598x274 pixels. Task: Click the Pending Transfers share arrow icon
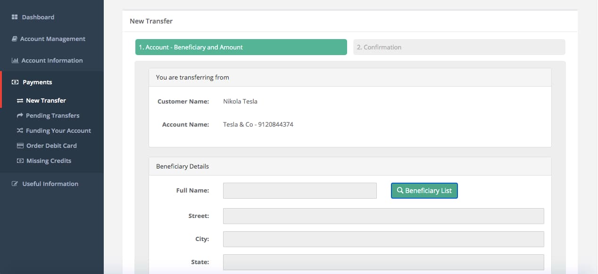point(20,116)
